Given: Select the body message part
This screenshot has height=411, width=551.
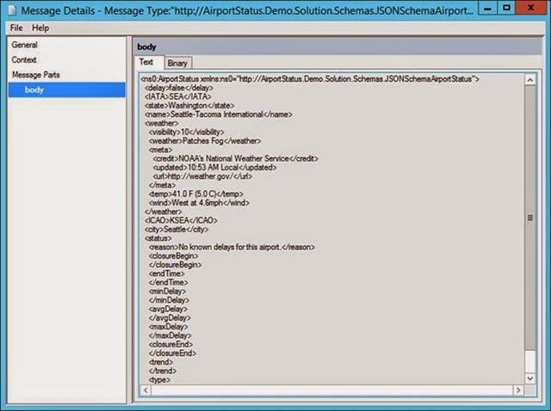Looking at the screenshot, I should coord(67,89).
